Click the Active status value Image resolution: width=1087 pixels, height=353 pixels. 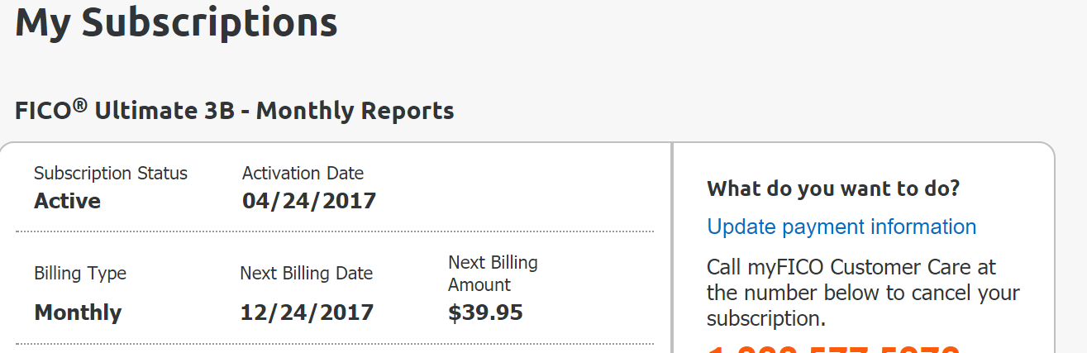(x=67, y=201)
